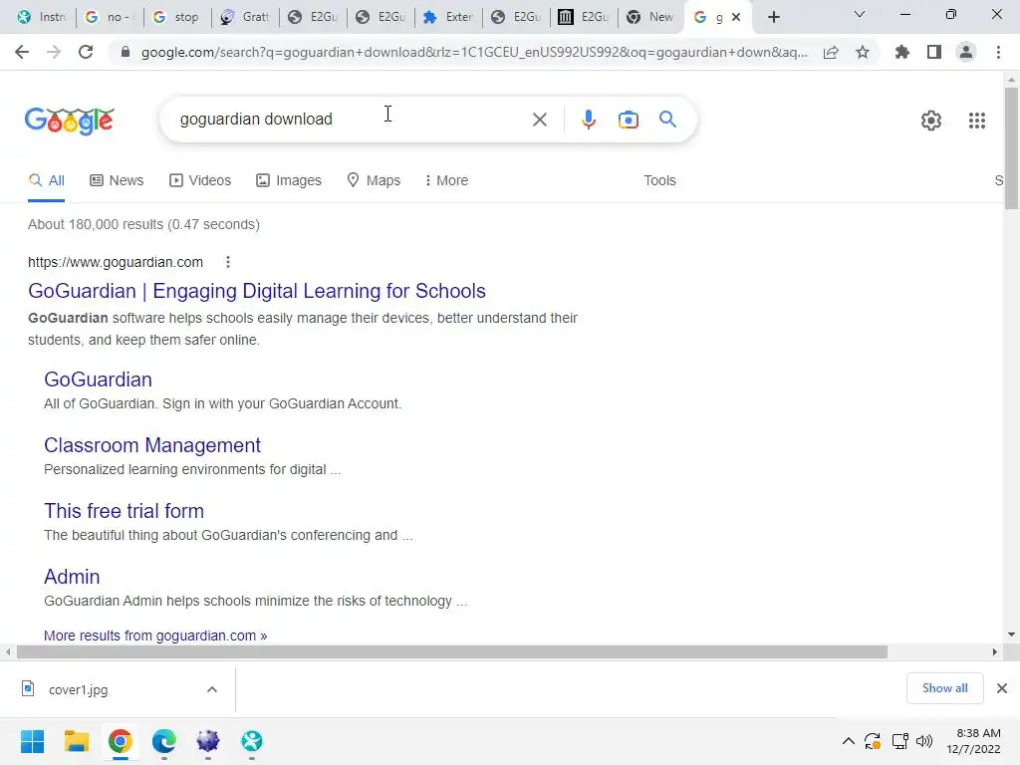Open a new tab with the plus button

point(773,17)
